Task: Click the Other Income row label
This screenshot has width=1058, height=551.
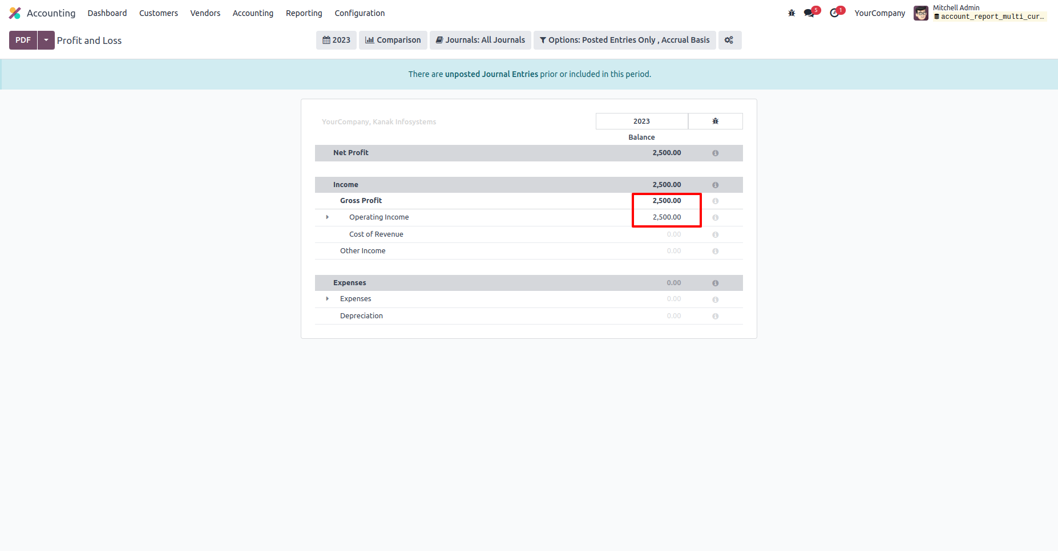Action: 363,251
